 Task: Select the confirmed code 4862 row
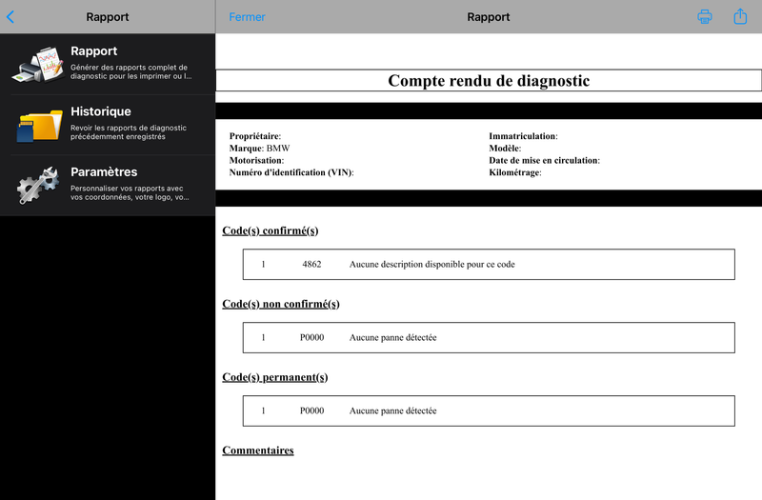tap(489, 265)
